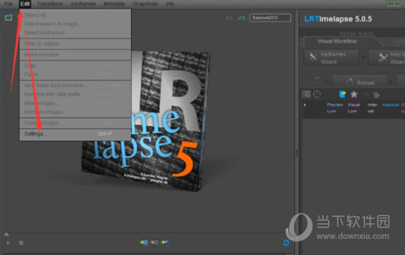Click the green-arrow blue-square icon
Image resolution: width=405 pixels, height=255 pixels.
[144, 242]
